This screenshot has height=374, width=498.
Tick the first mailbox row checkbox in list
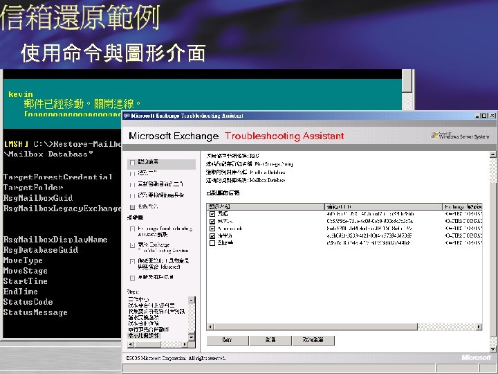click(212, 214)
